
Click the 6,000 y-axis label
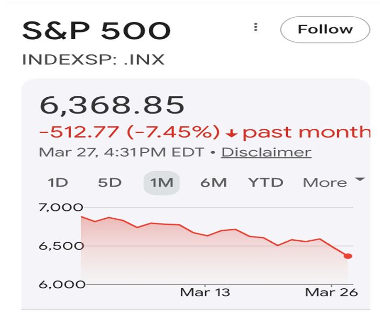58,284
